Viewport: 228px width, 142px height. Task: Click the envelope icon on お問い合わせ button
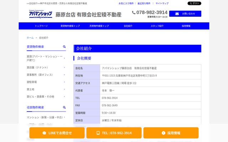pyautogui.click(x=177, y=14)
